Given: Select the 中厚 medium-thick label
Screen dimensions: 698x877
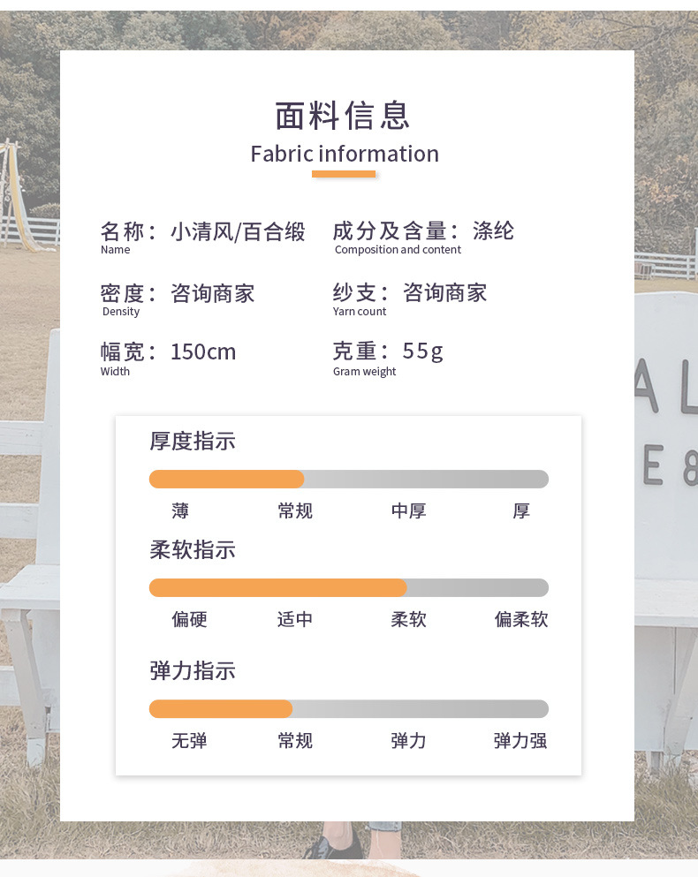Looking at the screenshot, I should coord(408,511).
